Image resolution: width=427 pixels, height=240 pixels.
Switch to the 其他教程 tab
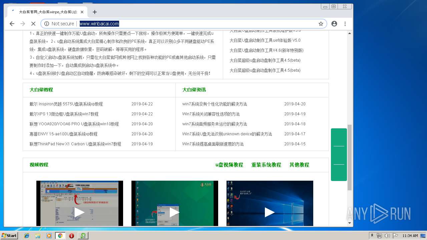tap(299, 165)
